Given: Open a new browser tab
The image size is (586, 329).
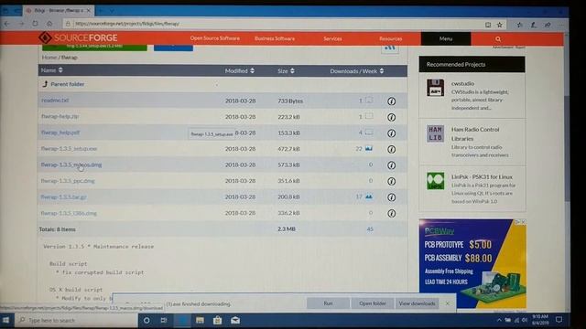Looking at the screenshot, I should click(101, 10).
